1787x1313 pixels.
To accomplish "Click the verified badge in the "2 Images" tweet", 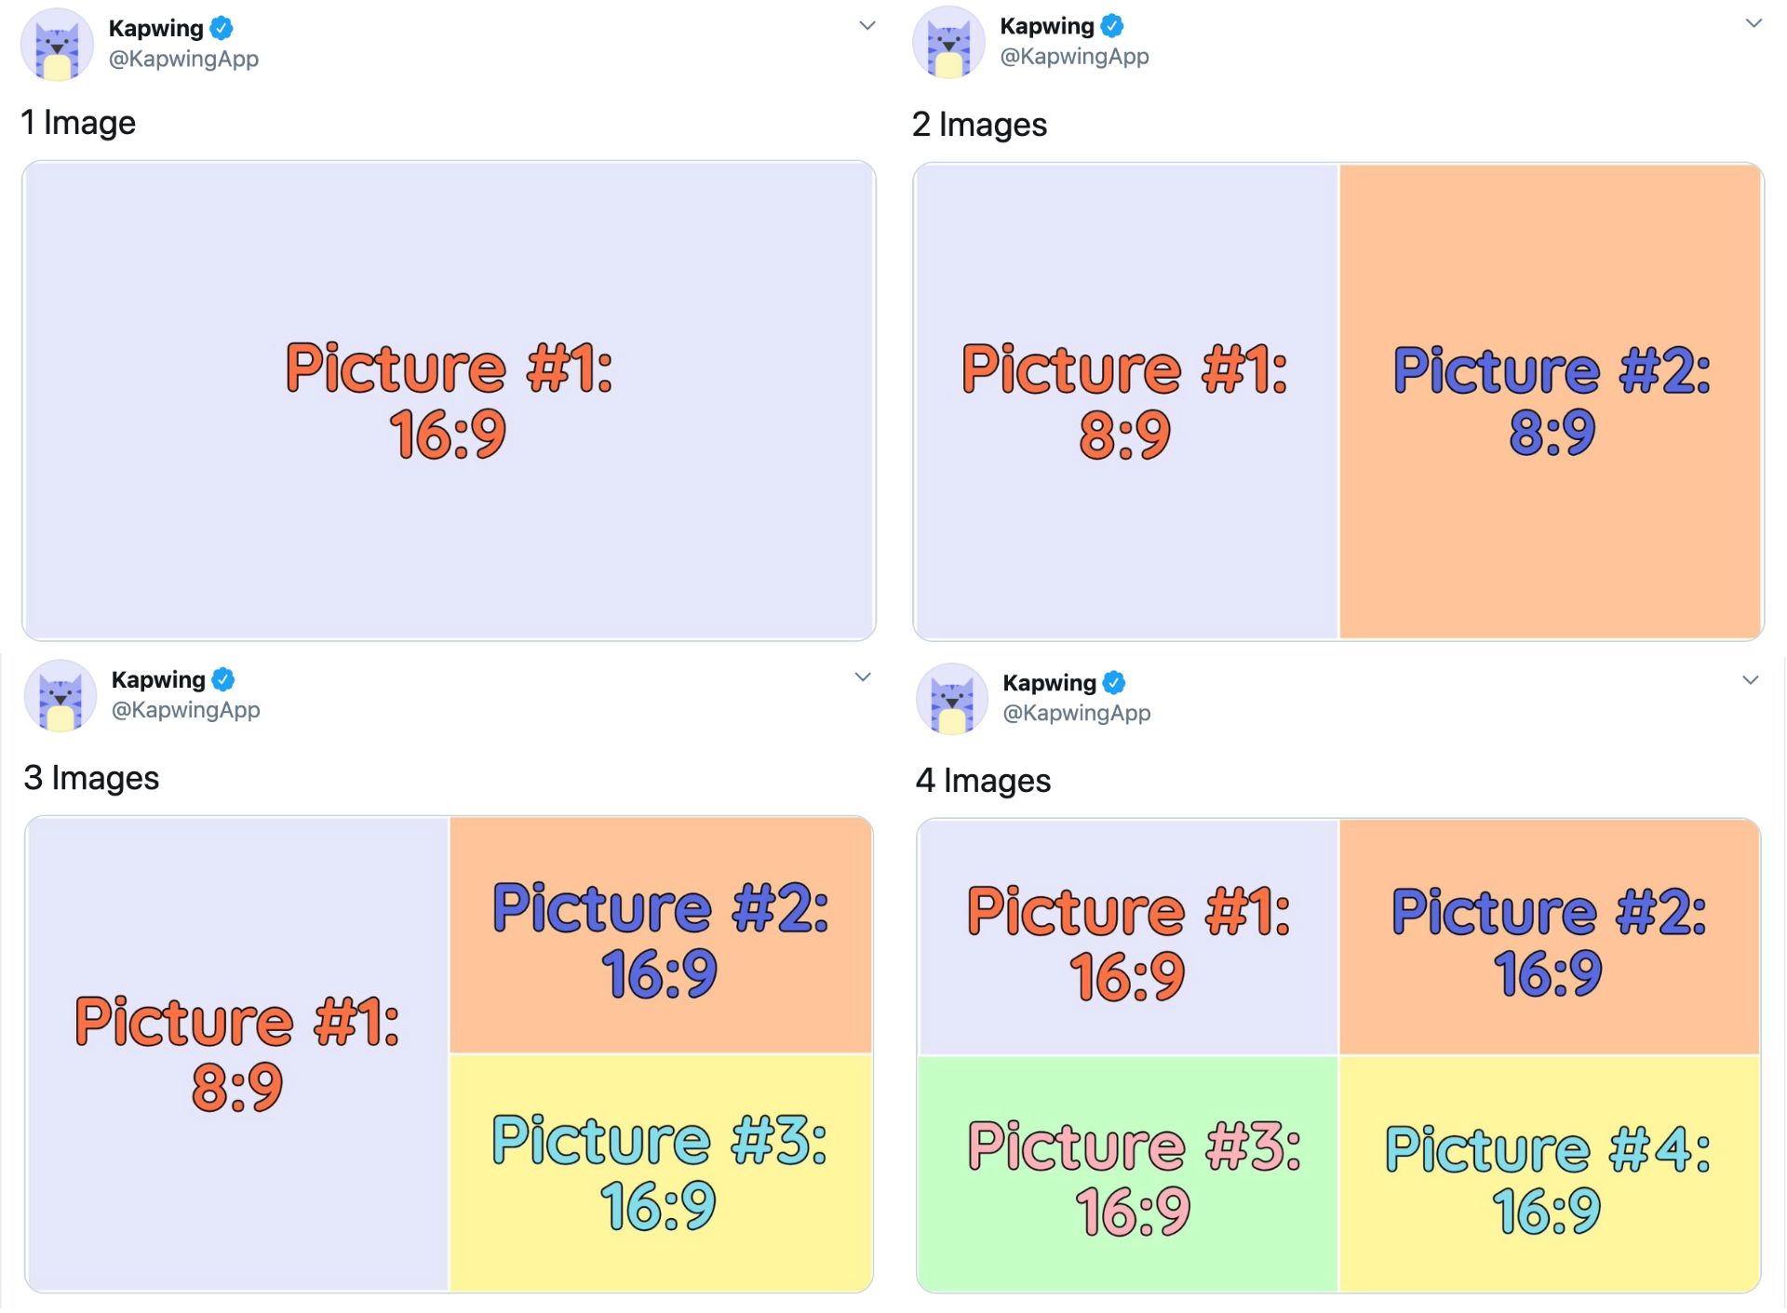I will (x=1112, y=26).
